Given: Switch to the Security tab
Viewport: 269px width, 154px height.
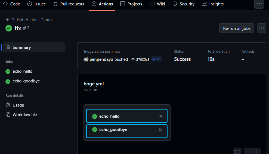Looking at the screenshot, I should (x=183, y=4).
